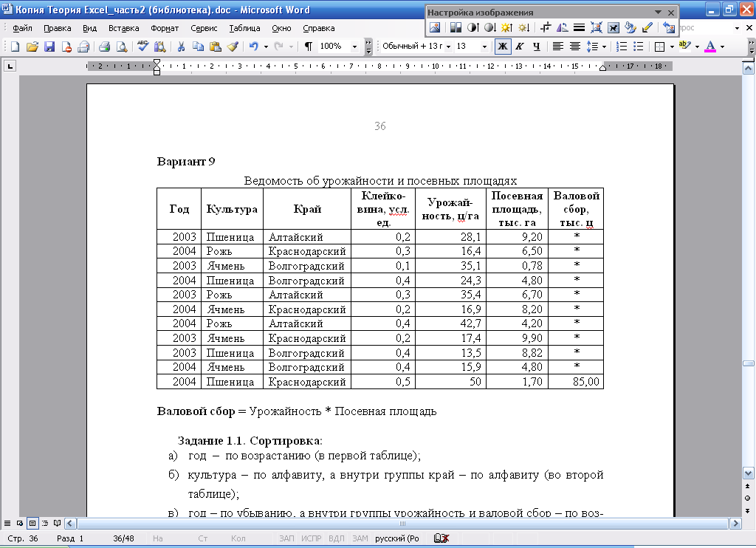The width and height of the screenshot is (756, 548).
Task: Apply yellow highlight marker color
Action: pyautogui.click(x=684, y=47)
